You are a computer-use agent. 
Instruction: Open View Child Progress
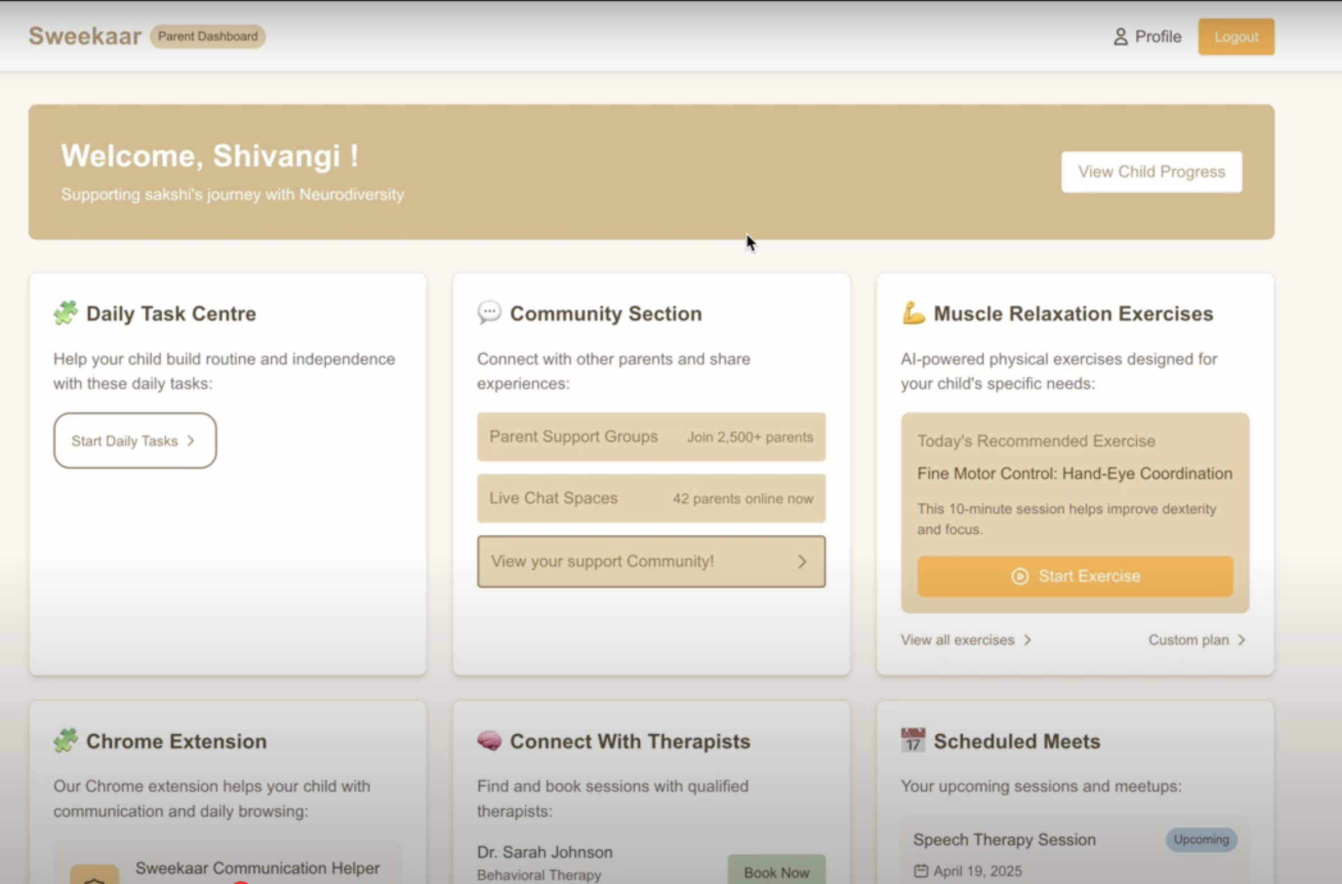coord(1151,172)
